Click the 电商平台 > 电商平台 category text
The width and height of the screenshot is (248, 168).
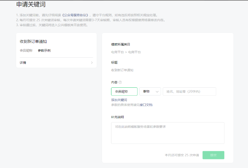pos(126,52)
